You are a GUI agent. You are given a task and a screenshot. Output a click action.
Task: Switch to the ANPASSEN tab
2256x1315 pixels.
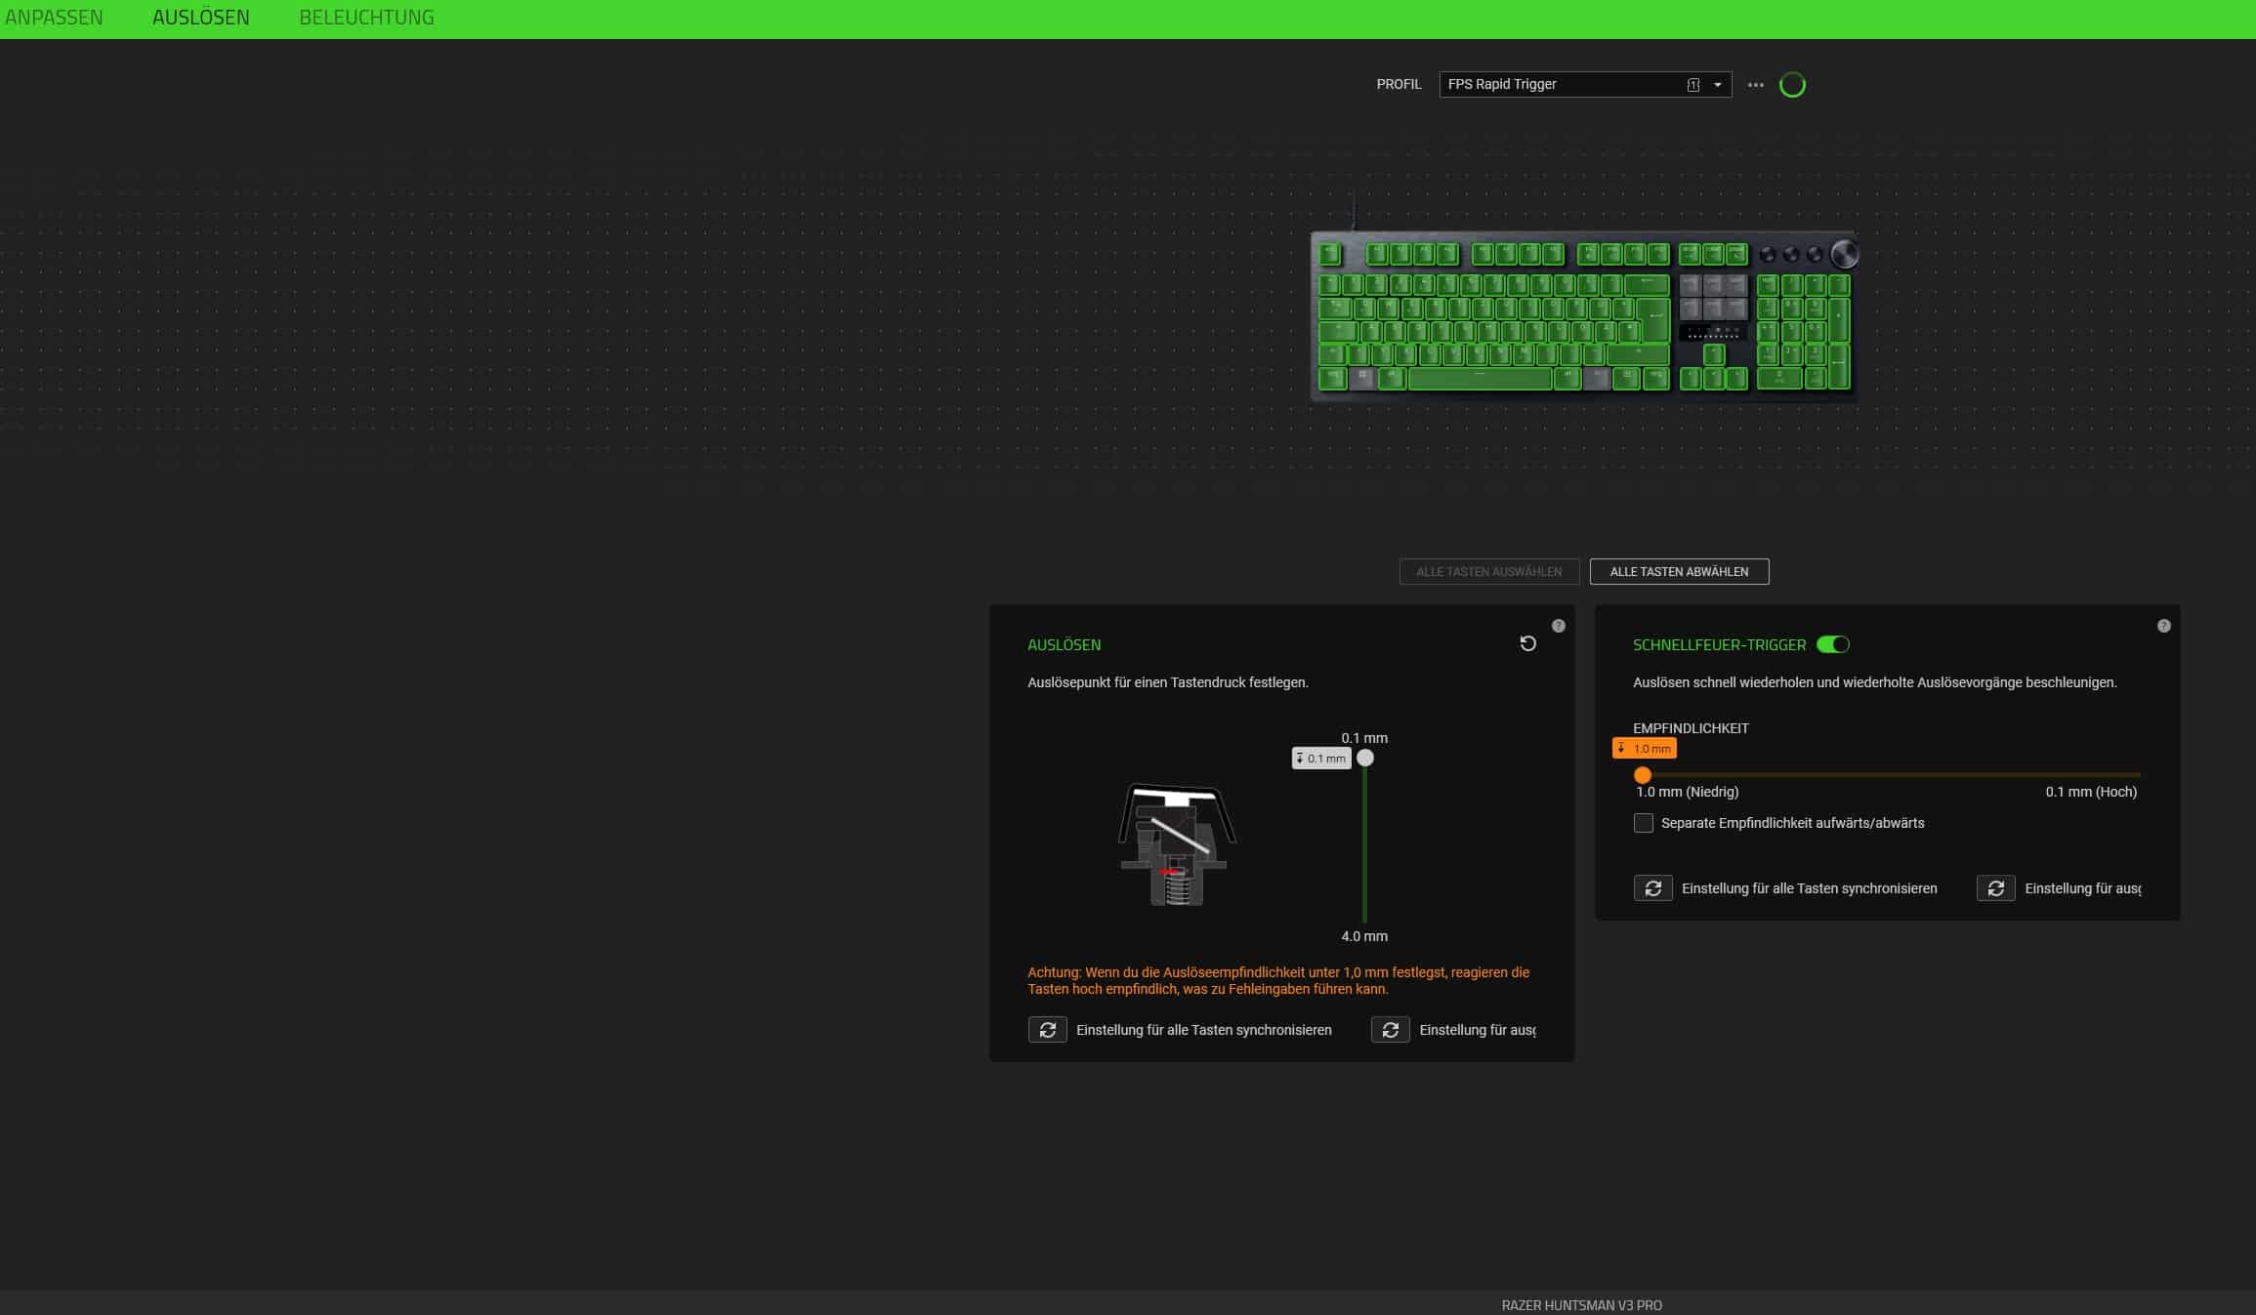coord(54,18)
